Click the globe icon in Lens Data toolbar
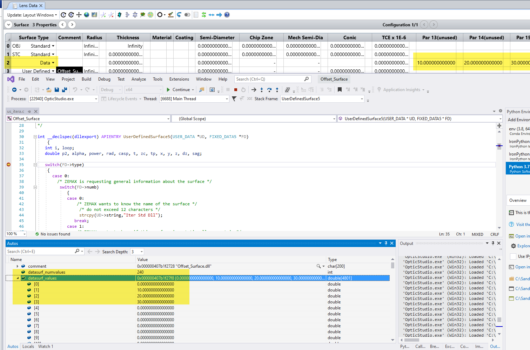The image size is (530, 350). pos(87,15)
